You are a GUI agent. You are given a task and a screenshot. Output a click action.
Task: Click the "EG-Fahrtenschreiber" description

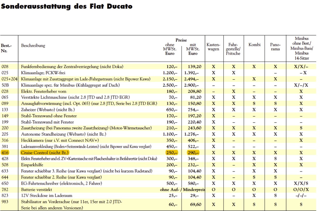pos(61,183)
